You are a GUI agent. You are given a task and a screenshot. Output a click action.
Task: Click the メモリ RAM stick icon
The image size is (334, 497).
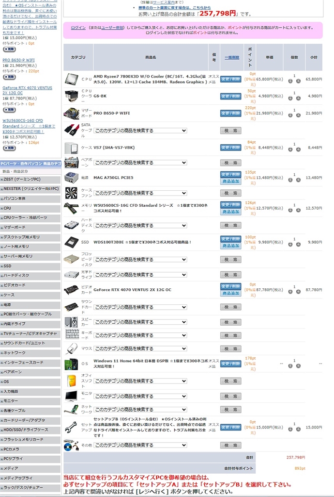(72, 208)
